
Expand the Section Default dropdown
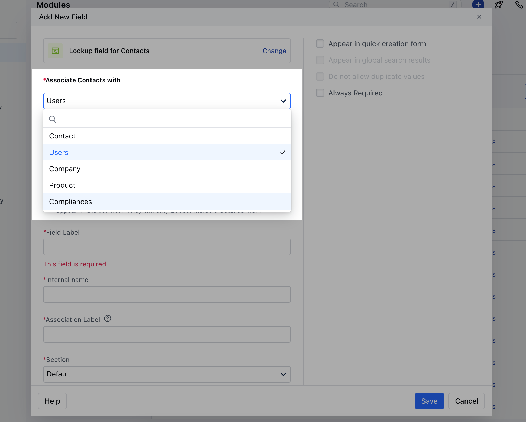click(167, 374)
